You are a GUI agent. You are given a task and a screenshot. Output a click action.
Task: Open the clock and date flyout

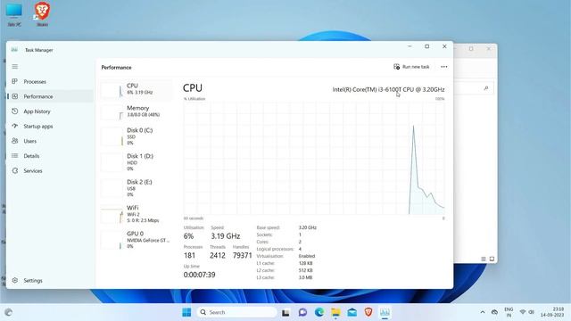[x=552, y=312]
